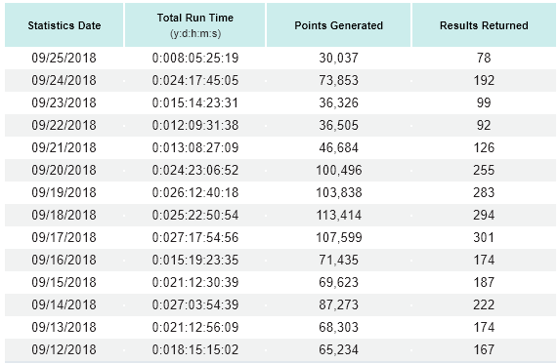Click run time 0:015:14:23:31
Image resolution: width=559 pixels, height=364 pixels.
click(x=195, y=102)
